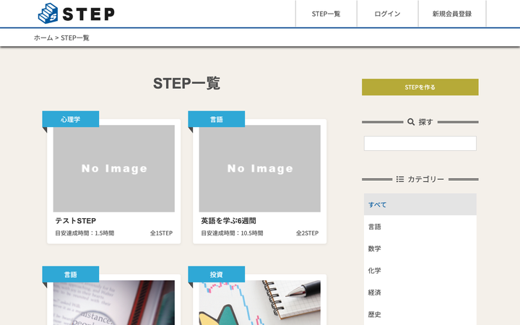Click 目安達成時間：1.5時間 text
The image size is (520, 325).
84,233
